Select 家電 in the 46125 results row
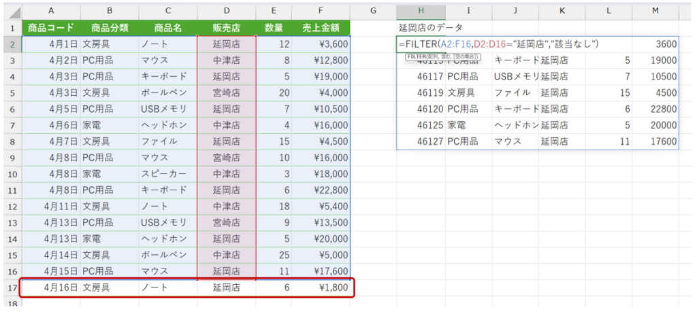The image size is (697, 312). [x=468, y=125]
